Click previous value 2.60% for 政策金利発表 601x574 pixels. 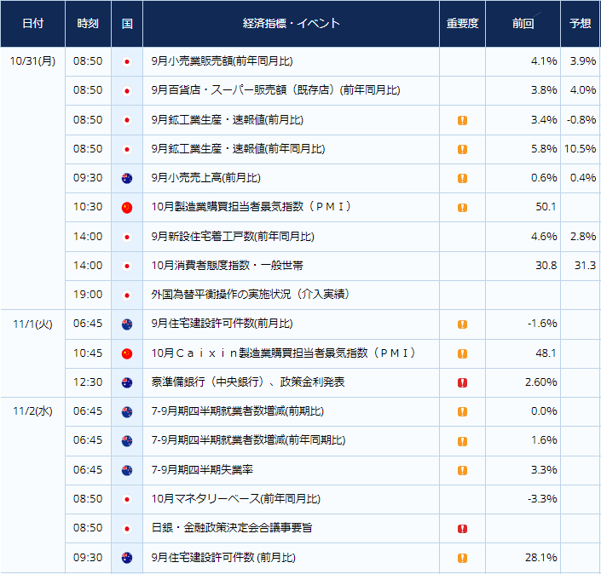[540, 382]
